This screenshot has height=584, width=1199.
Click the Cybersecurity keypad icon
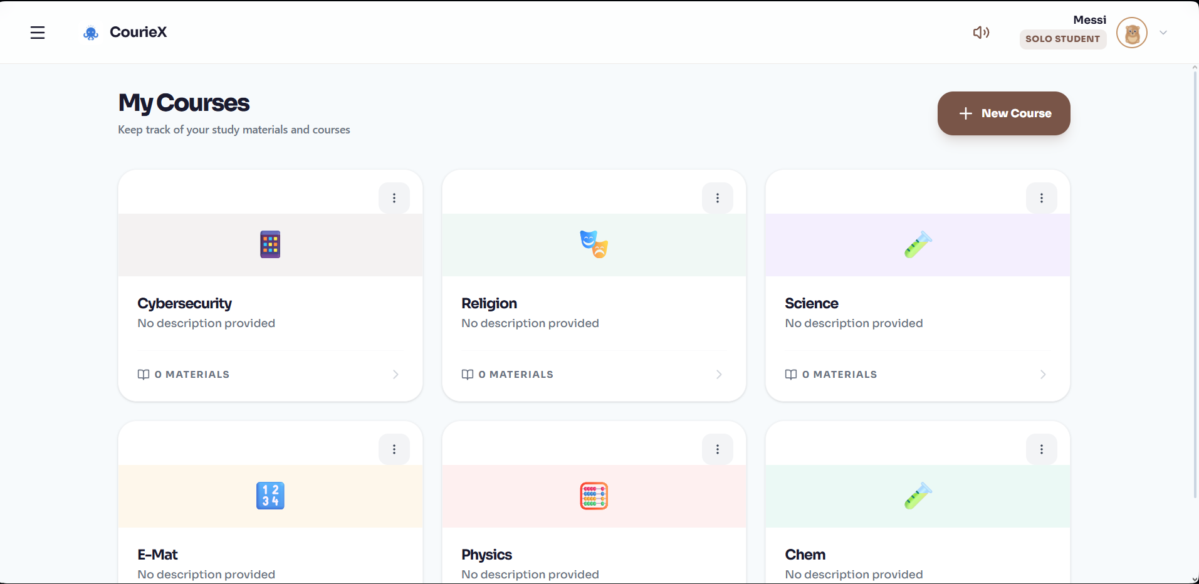[270, 244]
